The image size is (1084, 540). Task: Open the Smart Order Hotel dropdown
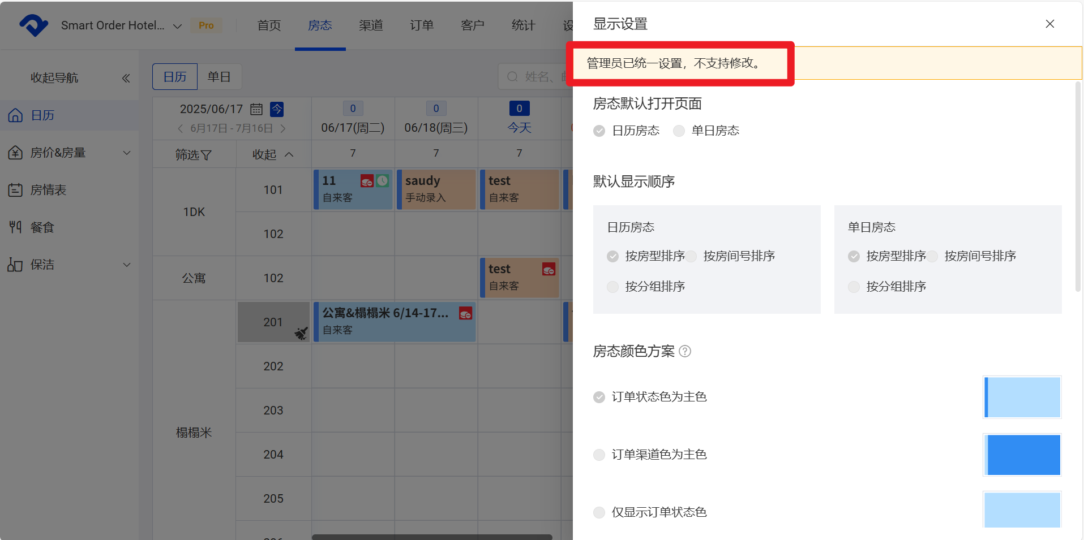[x=177, y=26]
